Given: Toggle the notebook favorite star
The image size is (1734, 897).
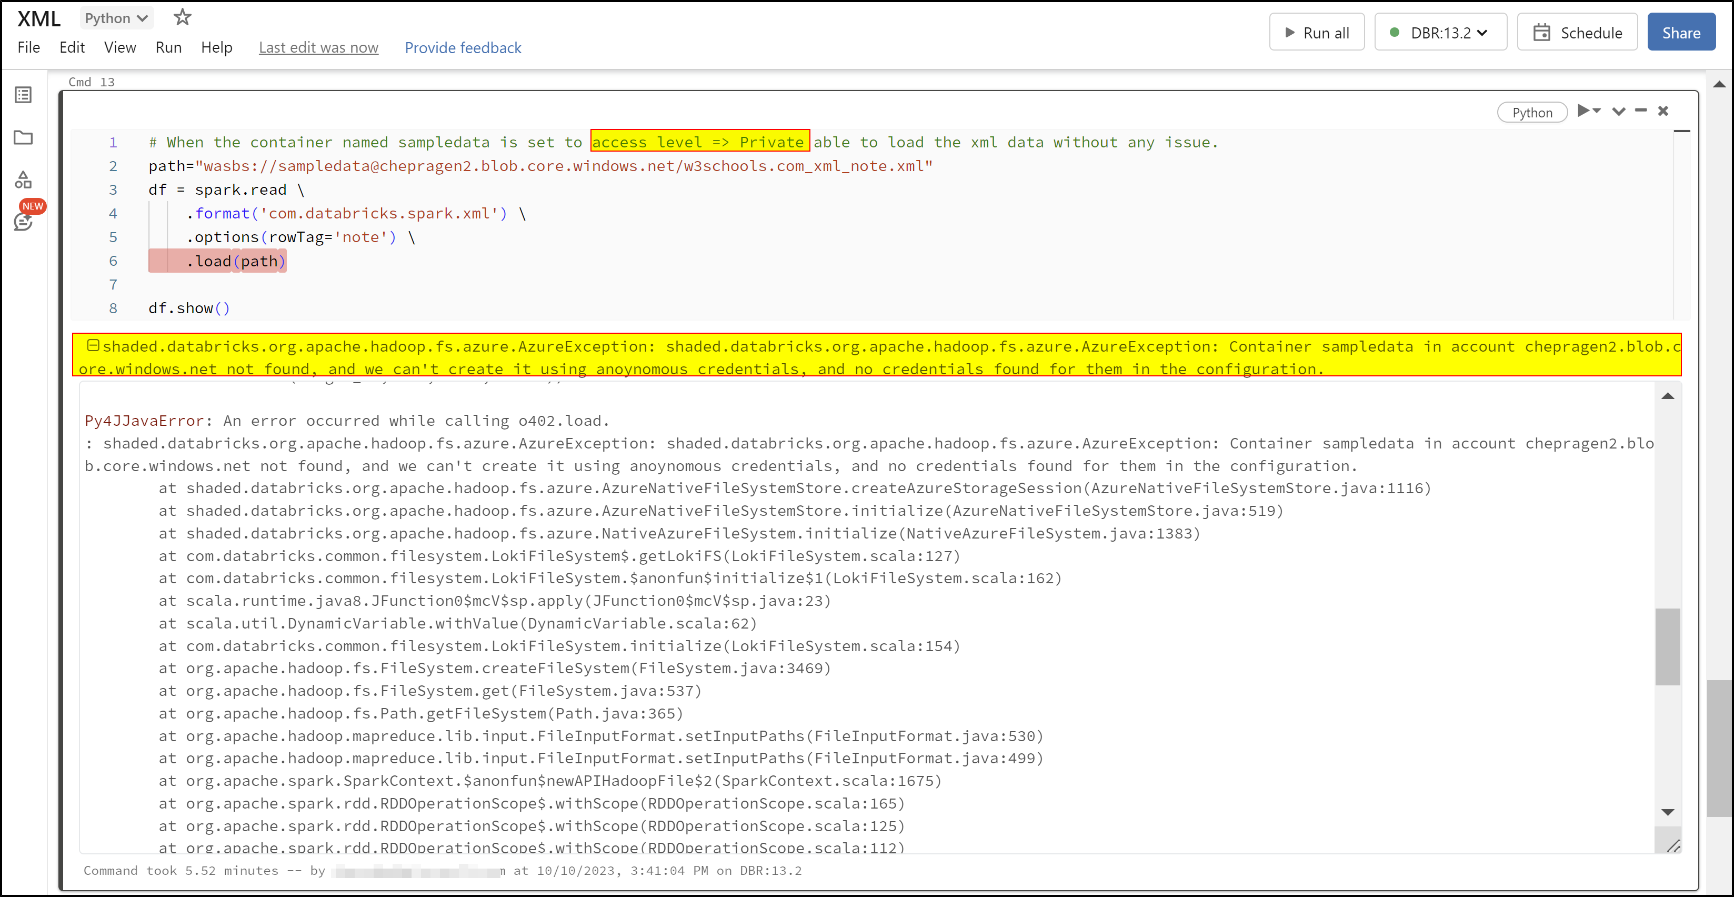Looking at the screenshot, I should pyautogui.click(x=182, y=17).
